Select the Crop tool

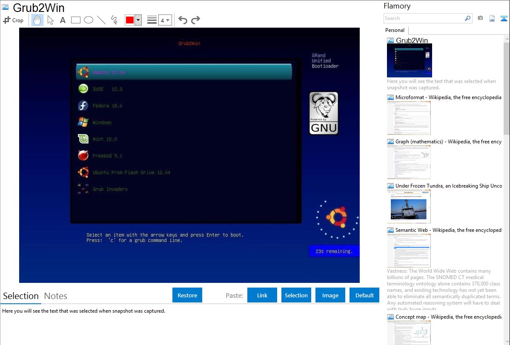click(13, 20)
